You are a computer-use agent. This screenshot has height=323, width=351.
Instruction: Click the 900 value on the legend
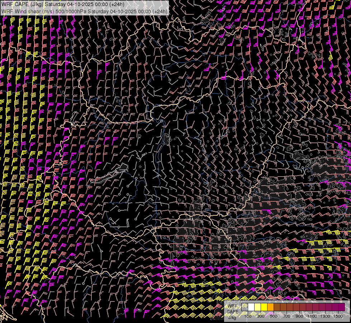299,316
